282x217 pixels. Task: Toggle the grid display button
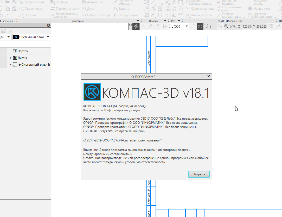[x=165, y=27]
